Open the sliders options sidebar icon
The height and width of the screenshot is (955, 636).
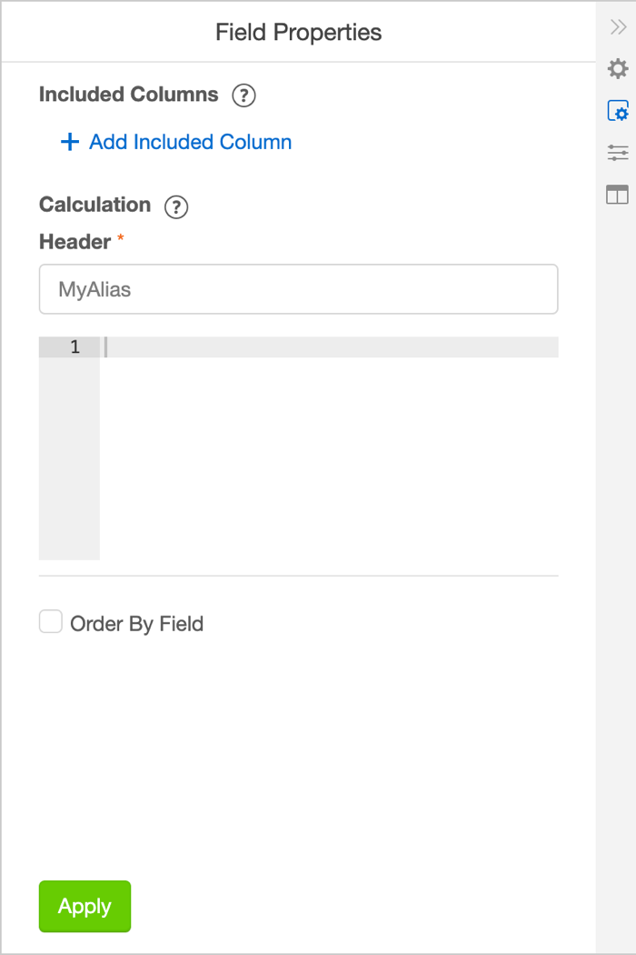click(618, 153)
